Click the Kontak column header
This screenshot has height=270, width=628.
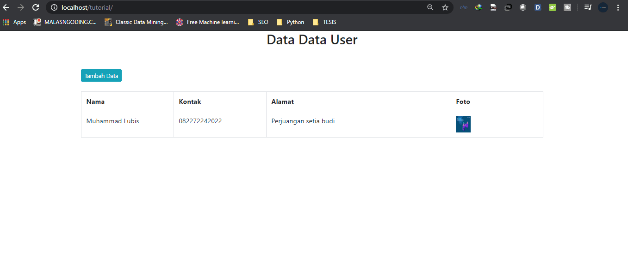[x=220, y=102]
